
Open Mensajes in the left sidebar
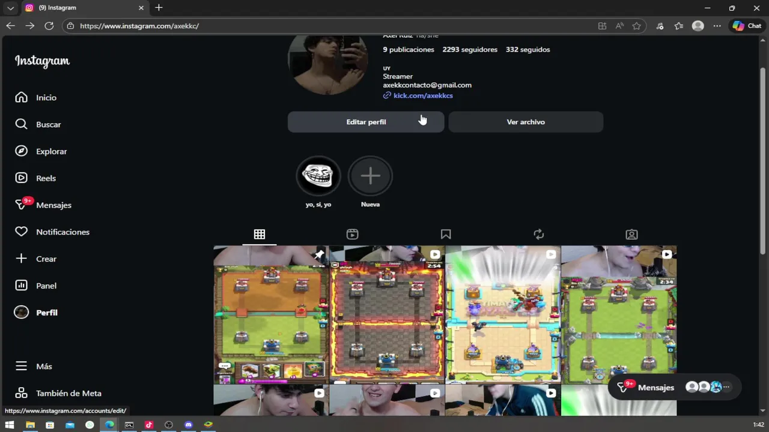coord(43,205)
